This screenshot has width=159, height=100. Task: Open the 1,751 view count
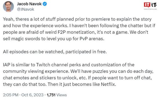click(x=51, y=95)
